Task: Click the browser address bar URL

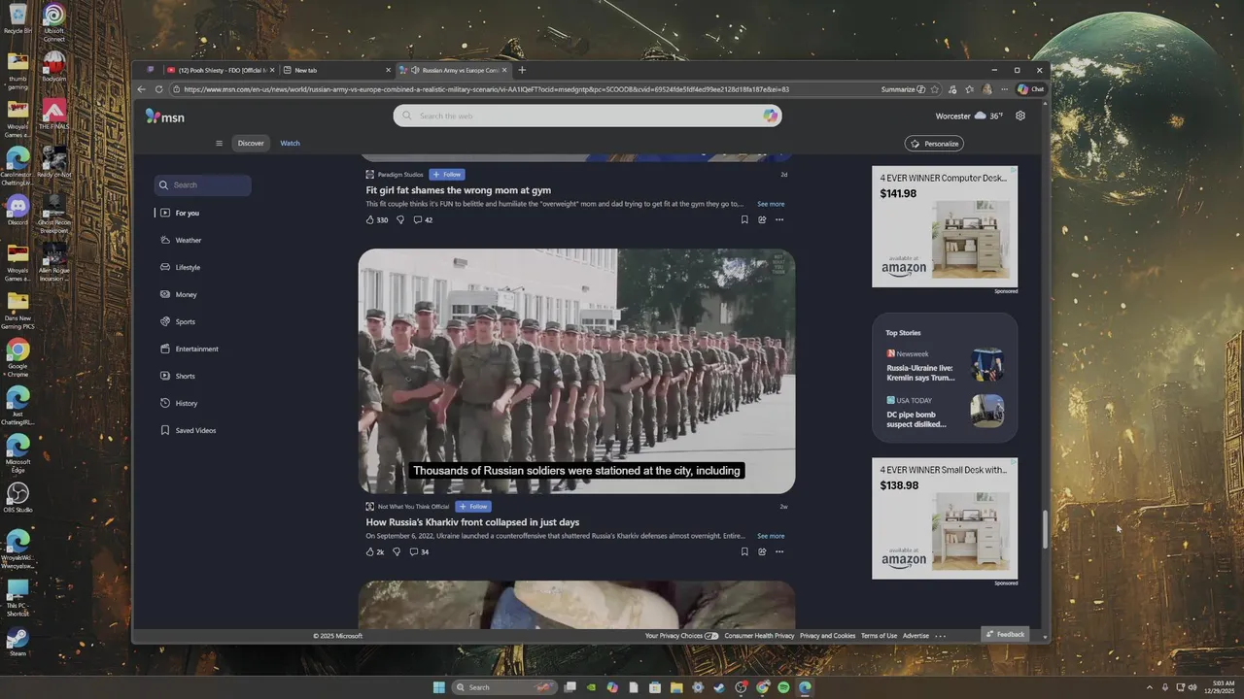Action: pyautogui.click(x=486, y=89)
